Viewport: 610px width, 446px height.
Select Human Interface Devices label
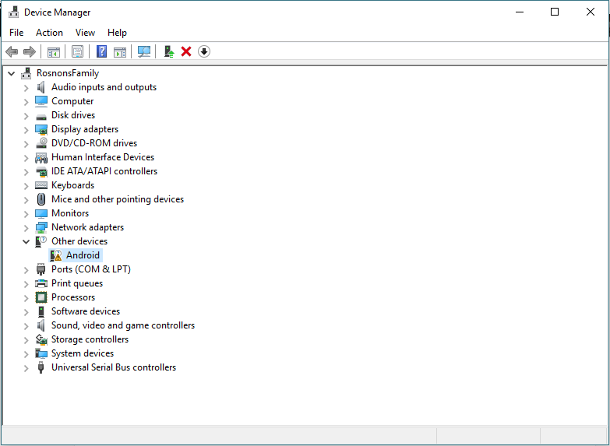click(103, 157)
